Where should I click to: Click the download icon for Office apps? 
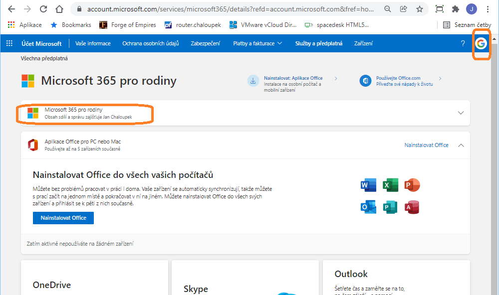[x=253, y=81]
